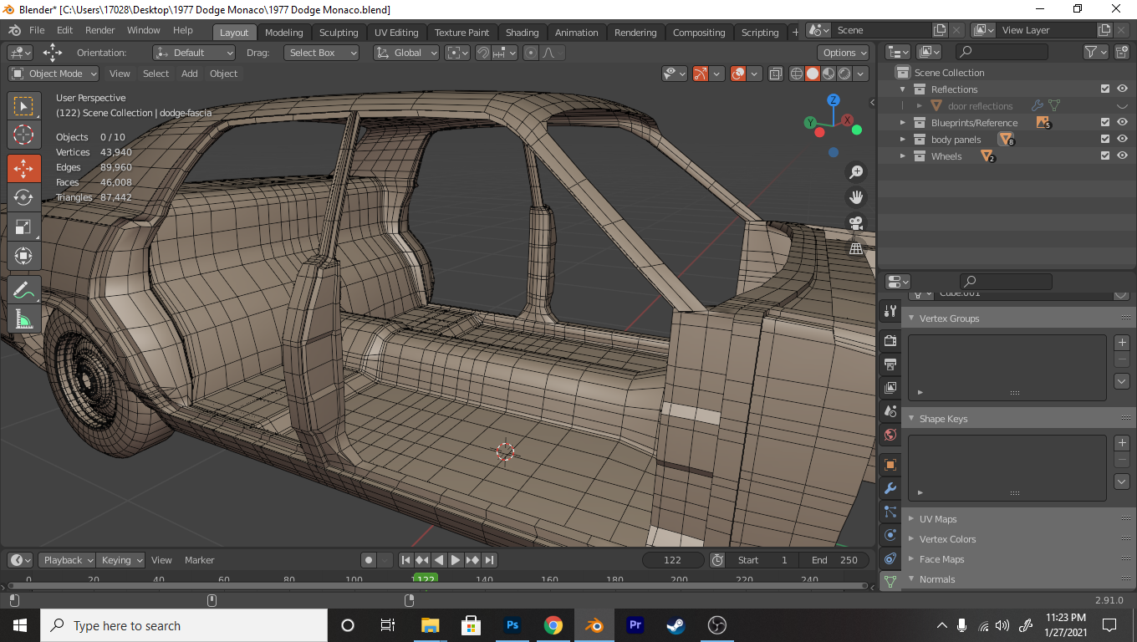Click the Z axis gizmo handle
1137x642 pixels.
(x=834, y=100)
